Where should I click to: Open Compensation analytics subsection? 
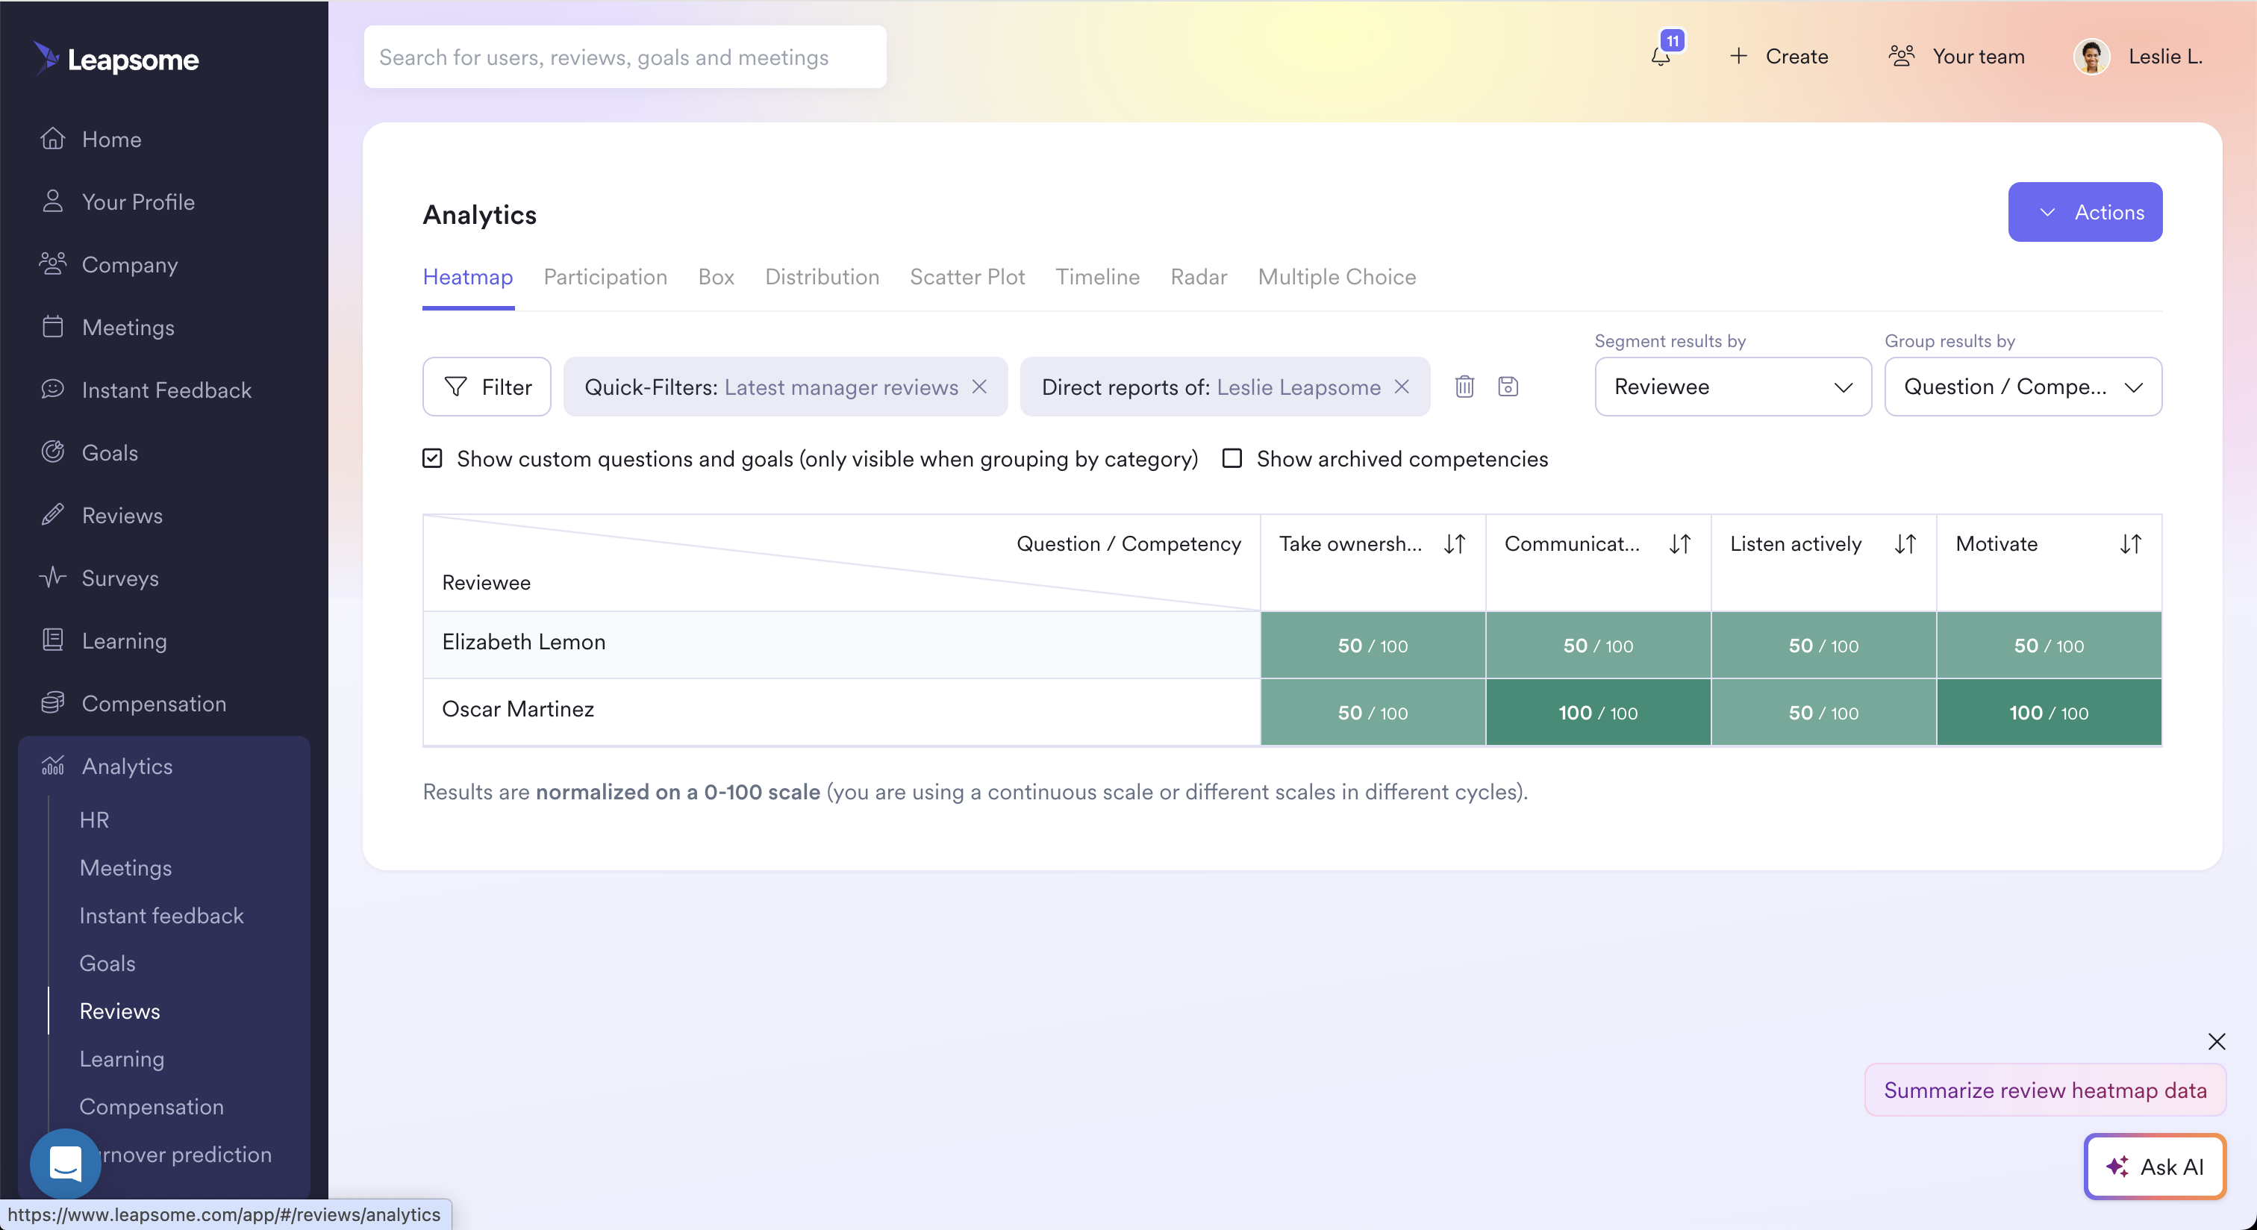(152, 1106)
